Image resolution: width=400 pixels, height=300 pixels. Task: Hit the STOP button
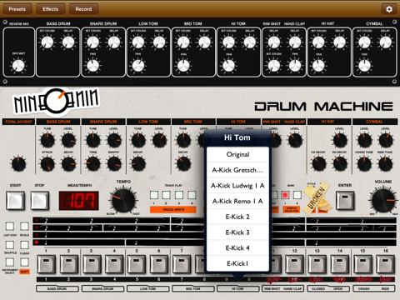[40, 200]
